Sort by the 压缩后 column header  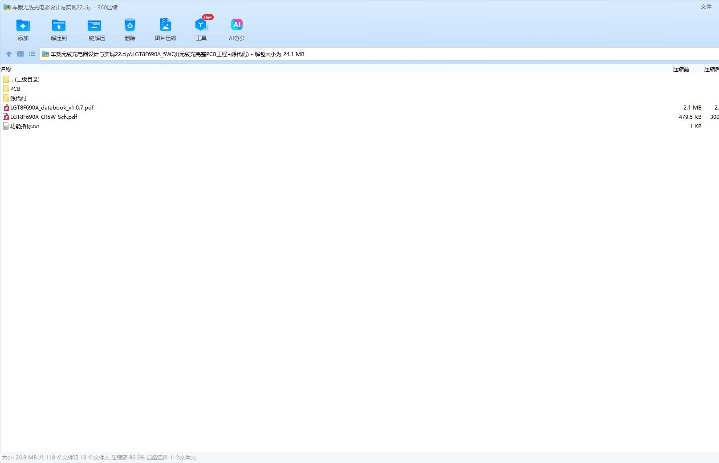[711, 69]
